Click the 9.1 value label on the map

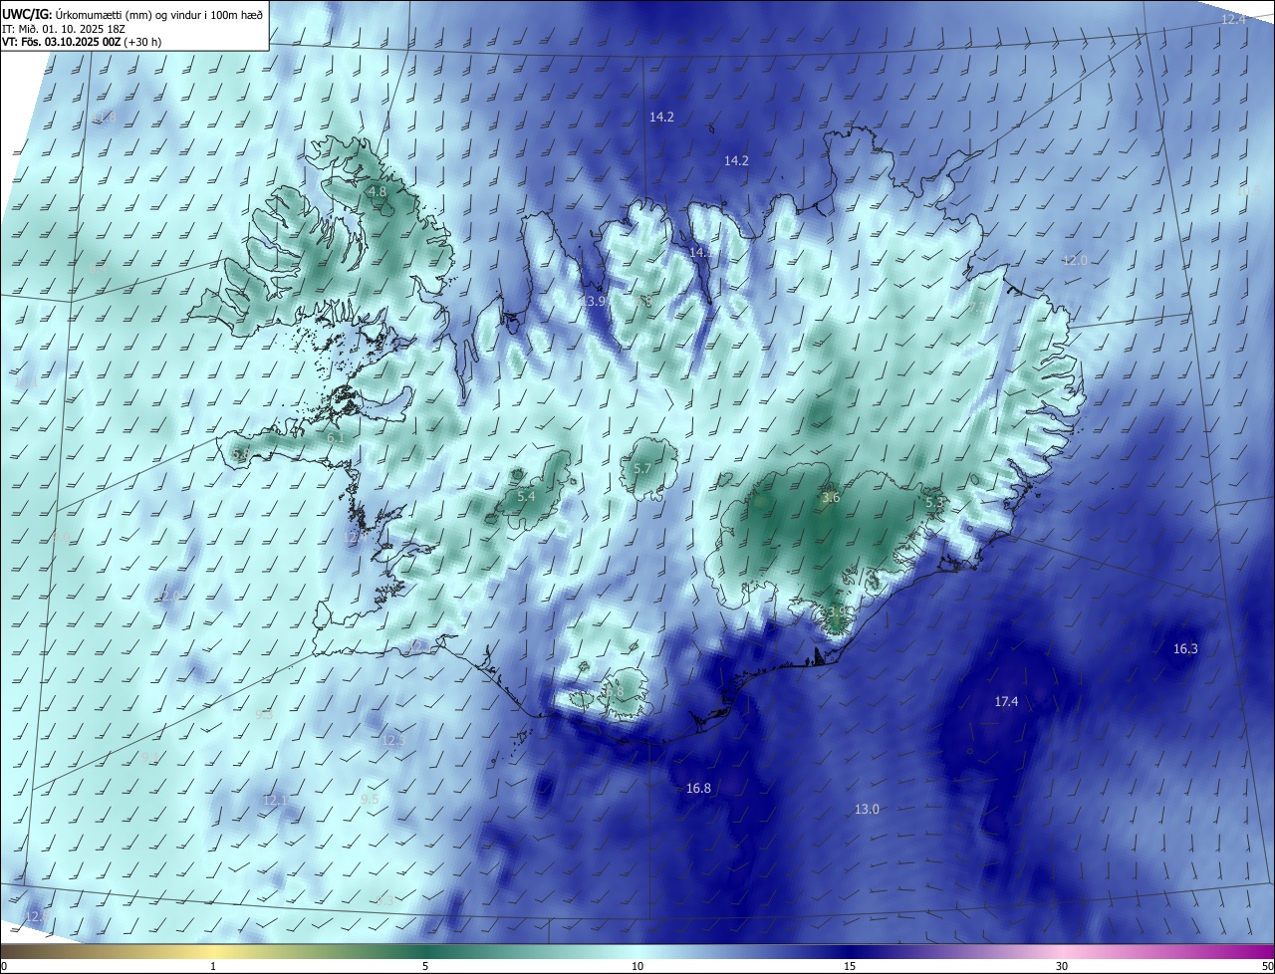[x=148, y=758]
